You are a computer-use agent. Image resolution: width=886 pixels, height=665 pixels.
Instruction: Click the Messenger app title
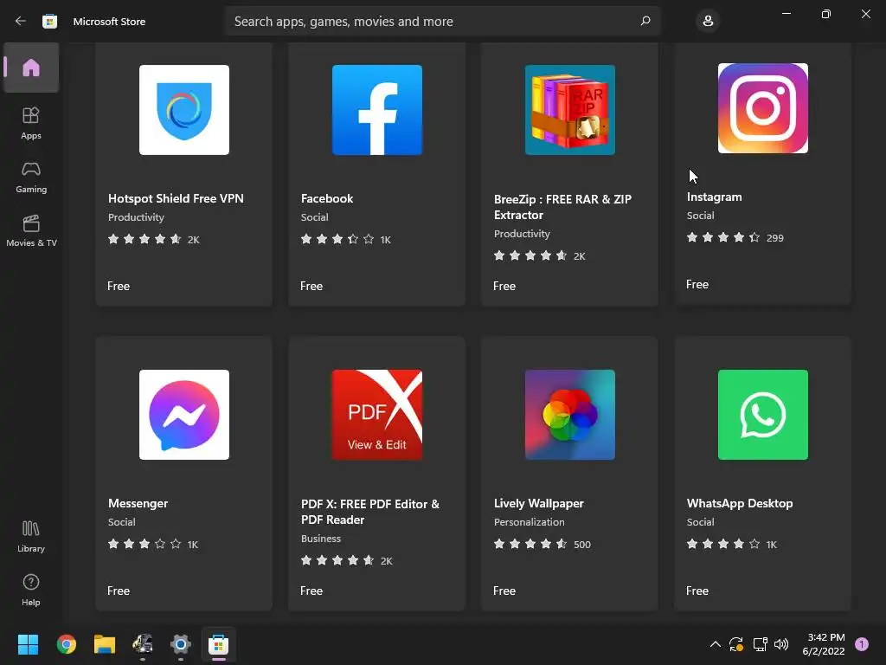[x=138, y=503]
